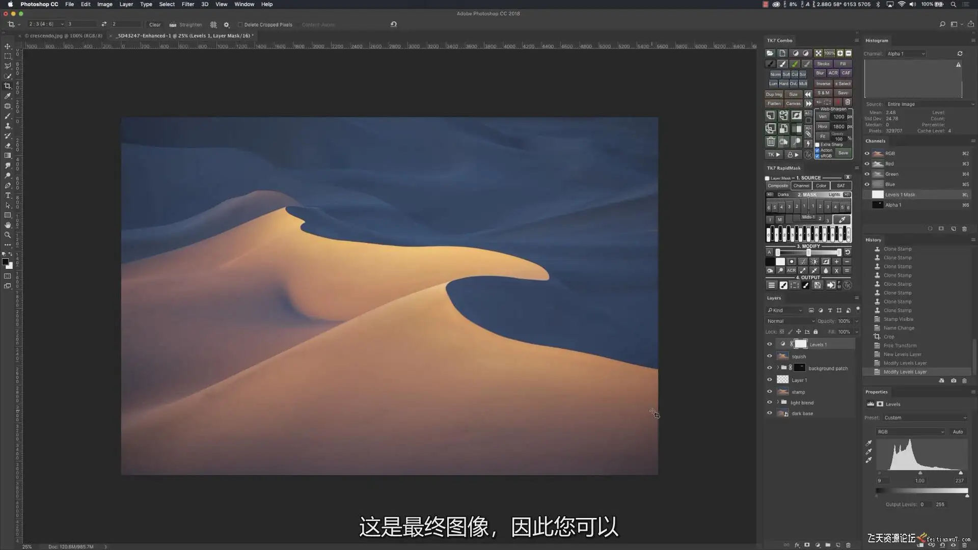Open the Filter menu
Image resolution: width=978 pixels, height=550 pixels.
point(187,4)
